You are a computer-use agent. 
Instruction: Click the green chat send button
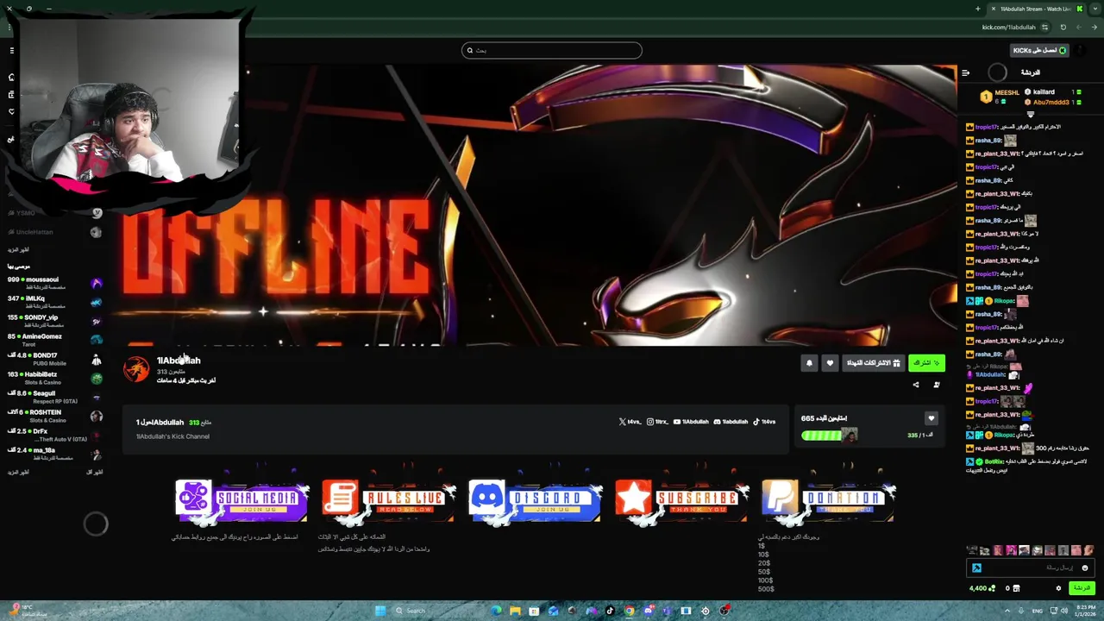pyautogui.click(x=1081, y=588)
